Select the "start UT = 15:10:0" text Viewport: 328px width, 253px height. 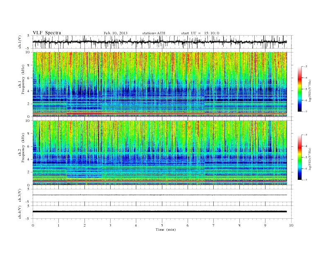coord(200,33)
